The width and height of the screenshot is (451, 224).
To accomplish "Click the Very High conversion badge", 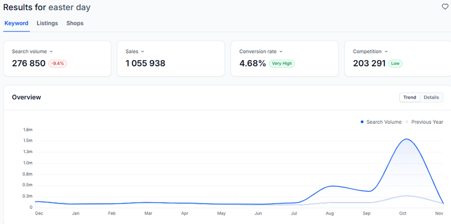I will coord(282,64).
